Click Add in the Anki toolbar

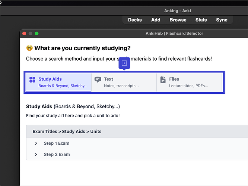click(156, 20)
